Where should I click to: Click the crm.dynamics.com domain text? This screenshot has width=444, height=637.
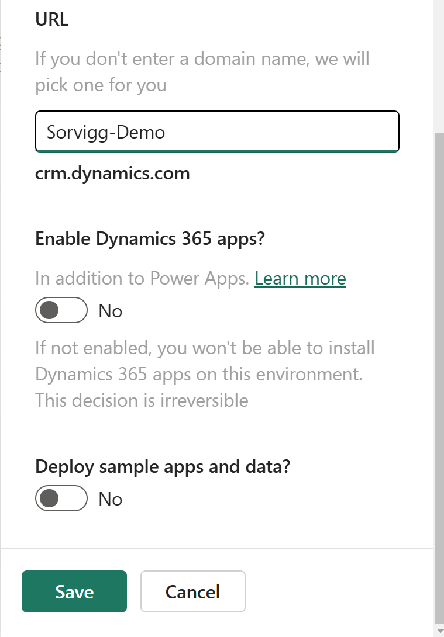coord(113,174)
